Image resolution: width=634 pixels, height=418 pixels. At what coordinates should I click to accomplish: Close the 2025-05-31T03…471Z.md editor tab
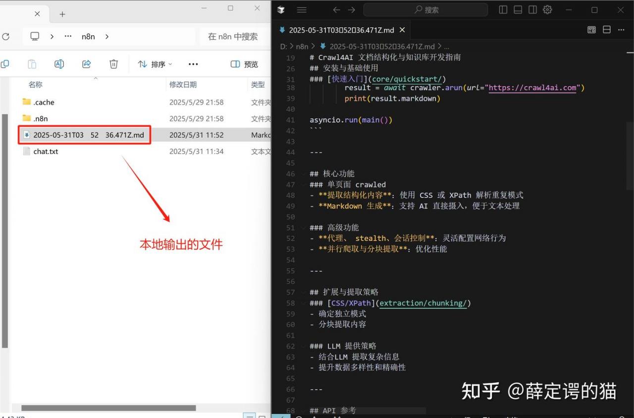402,30
